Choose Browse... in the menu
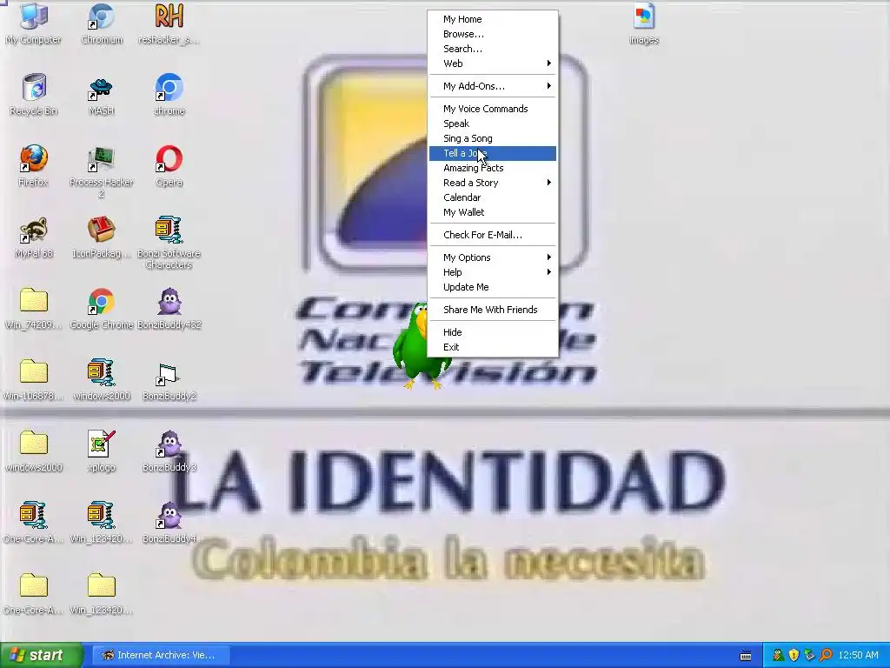The image size is (890, 668). pos(493,34)
